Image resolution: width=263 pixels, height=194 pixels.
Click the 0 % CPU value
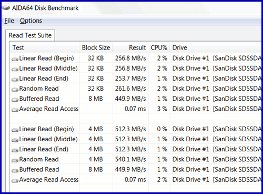(162, 129)
